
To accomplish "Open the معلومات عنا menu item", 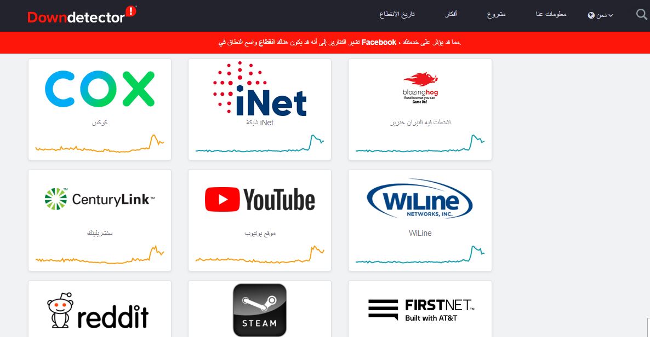I will (x=551, y=14).
